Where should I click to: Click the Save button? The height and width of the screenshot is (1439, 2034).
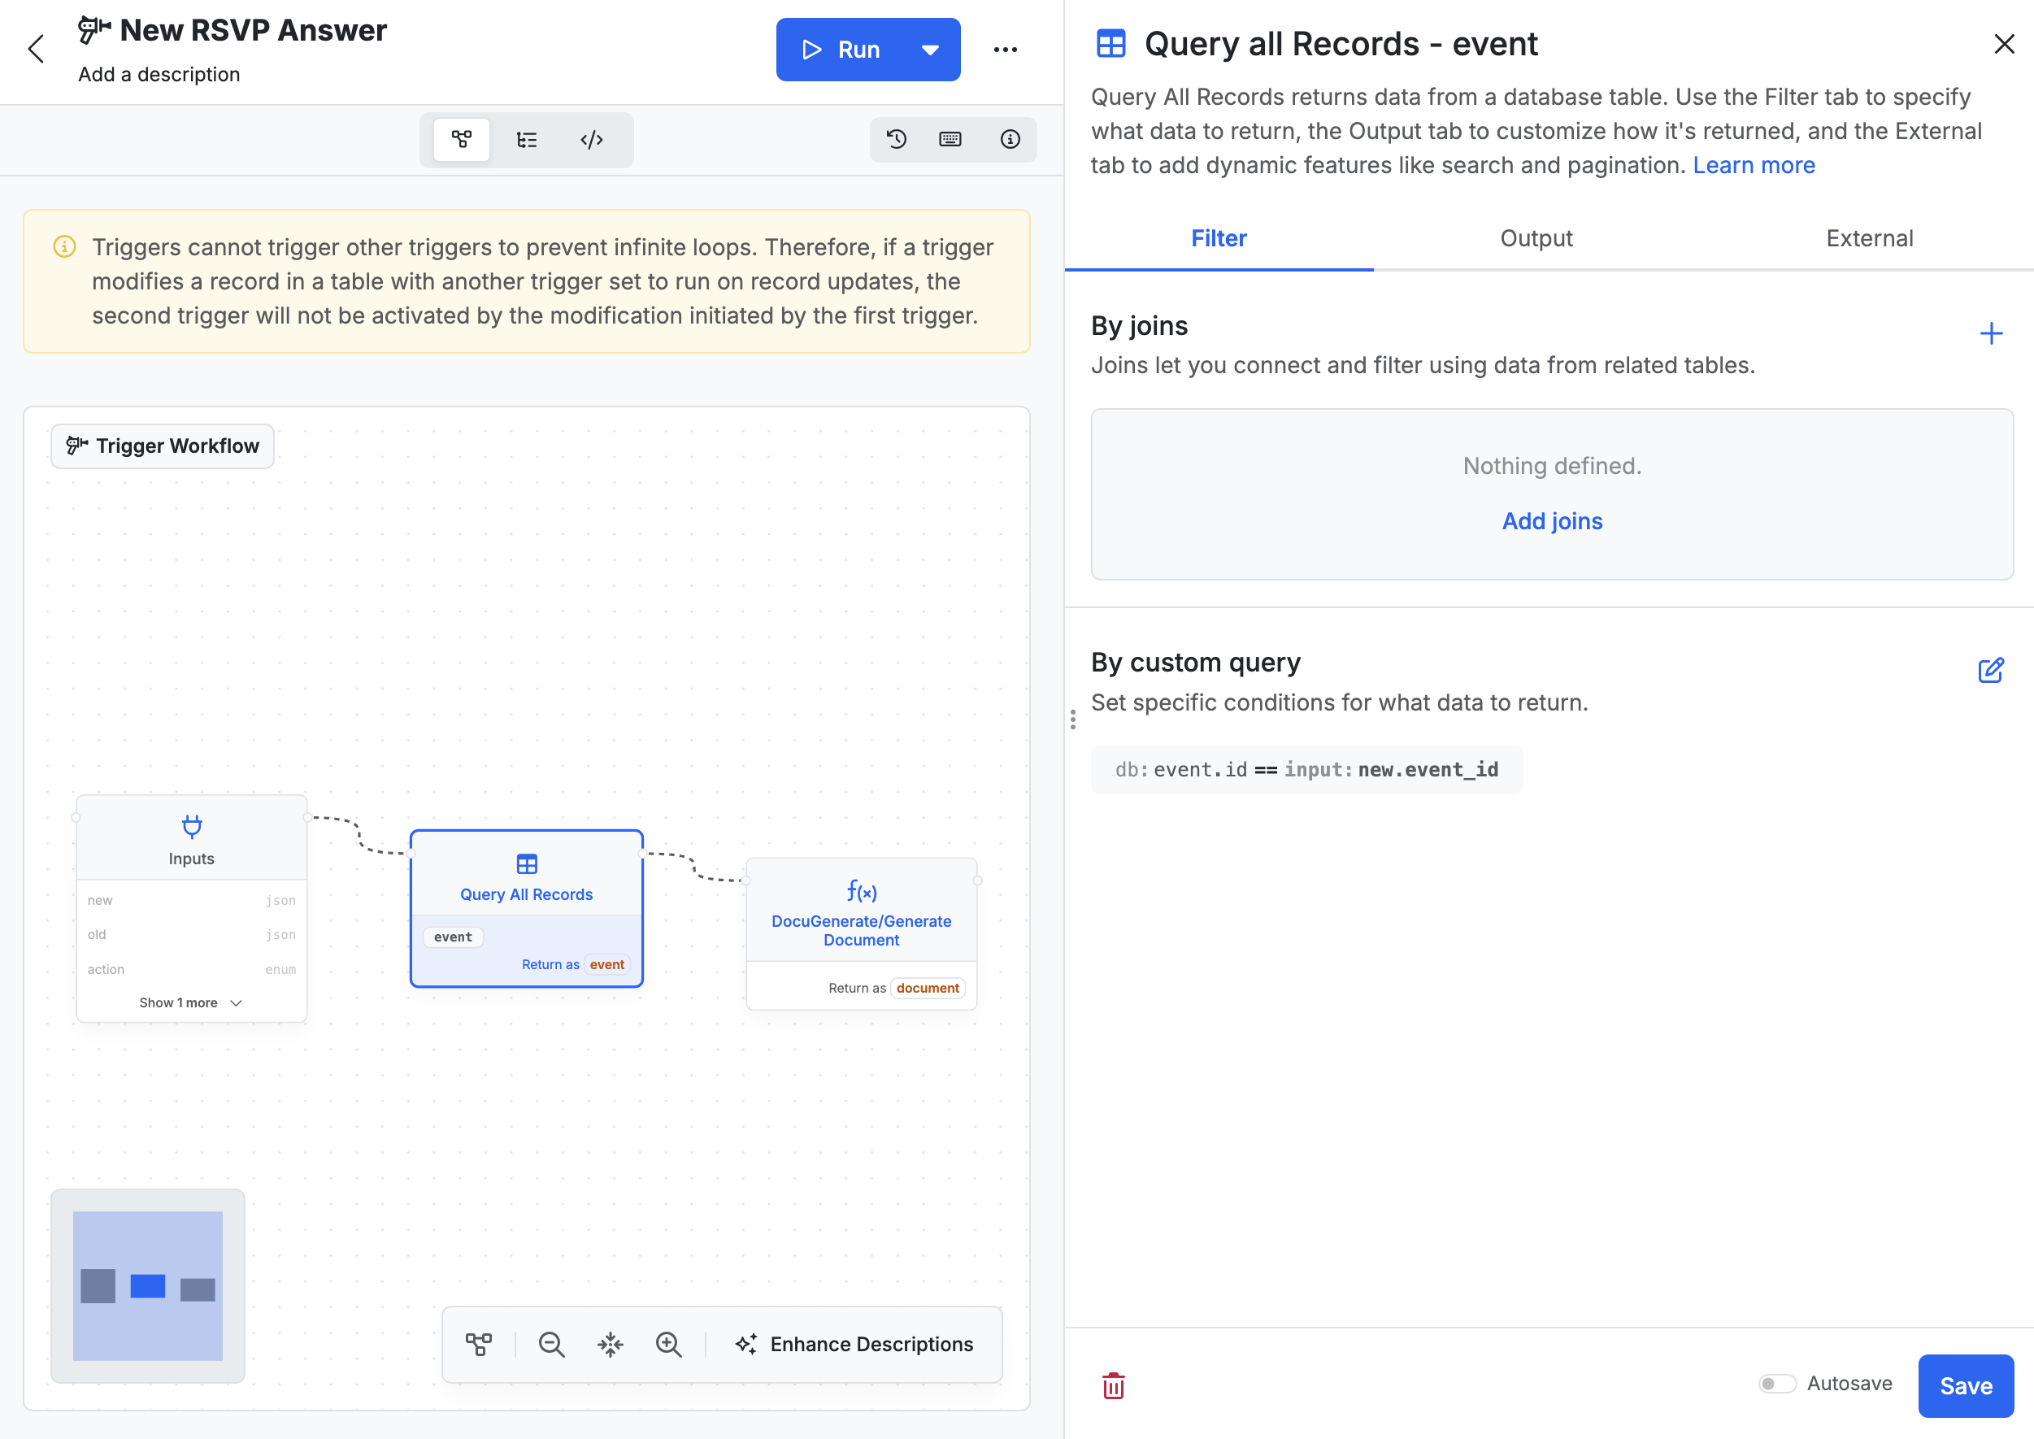[x=1965, y=1385]
